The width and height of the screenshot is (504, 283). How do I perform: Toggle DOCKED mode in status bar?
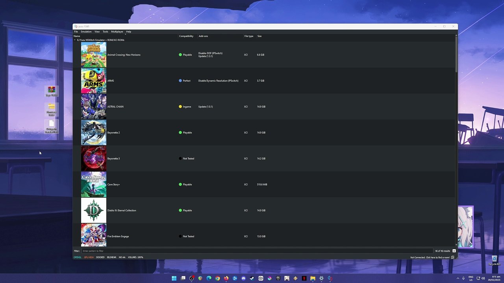100,257
